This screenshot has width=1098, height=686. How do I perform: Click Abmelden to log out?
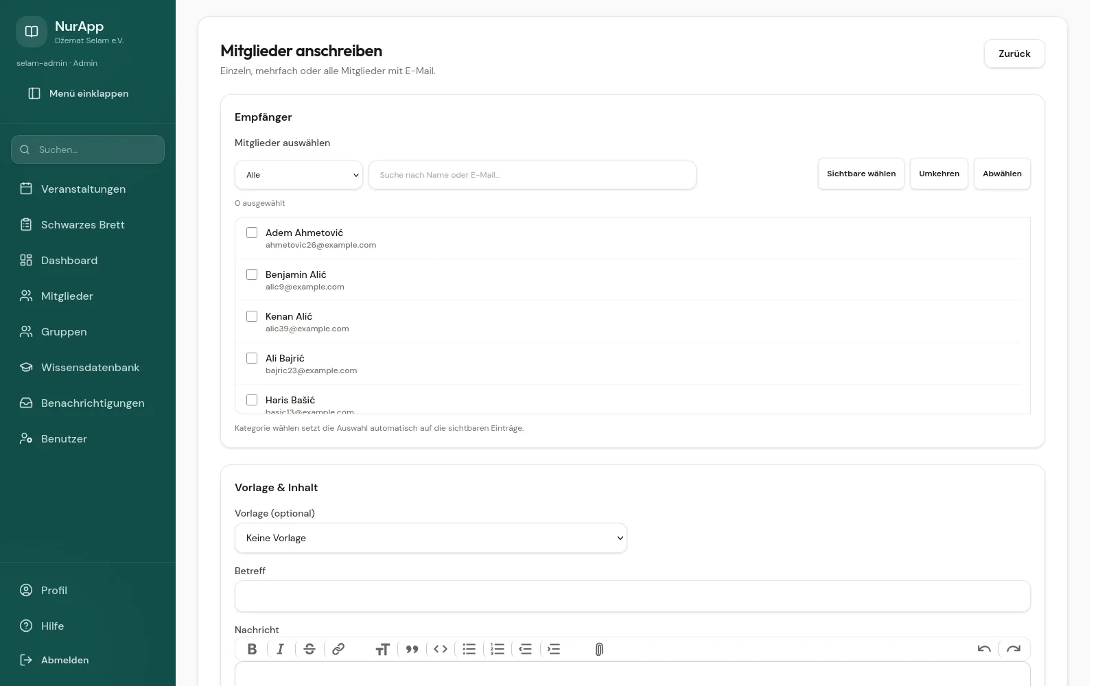[88, 660]
